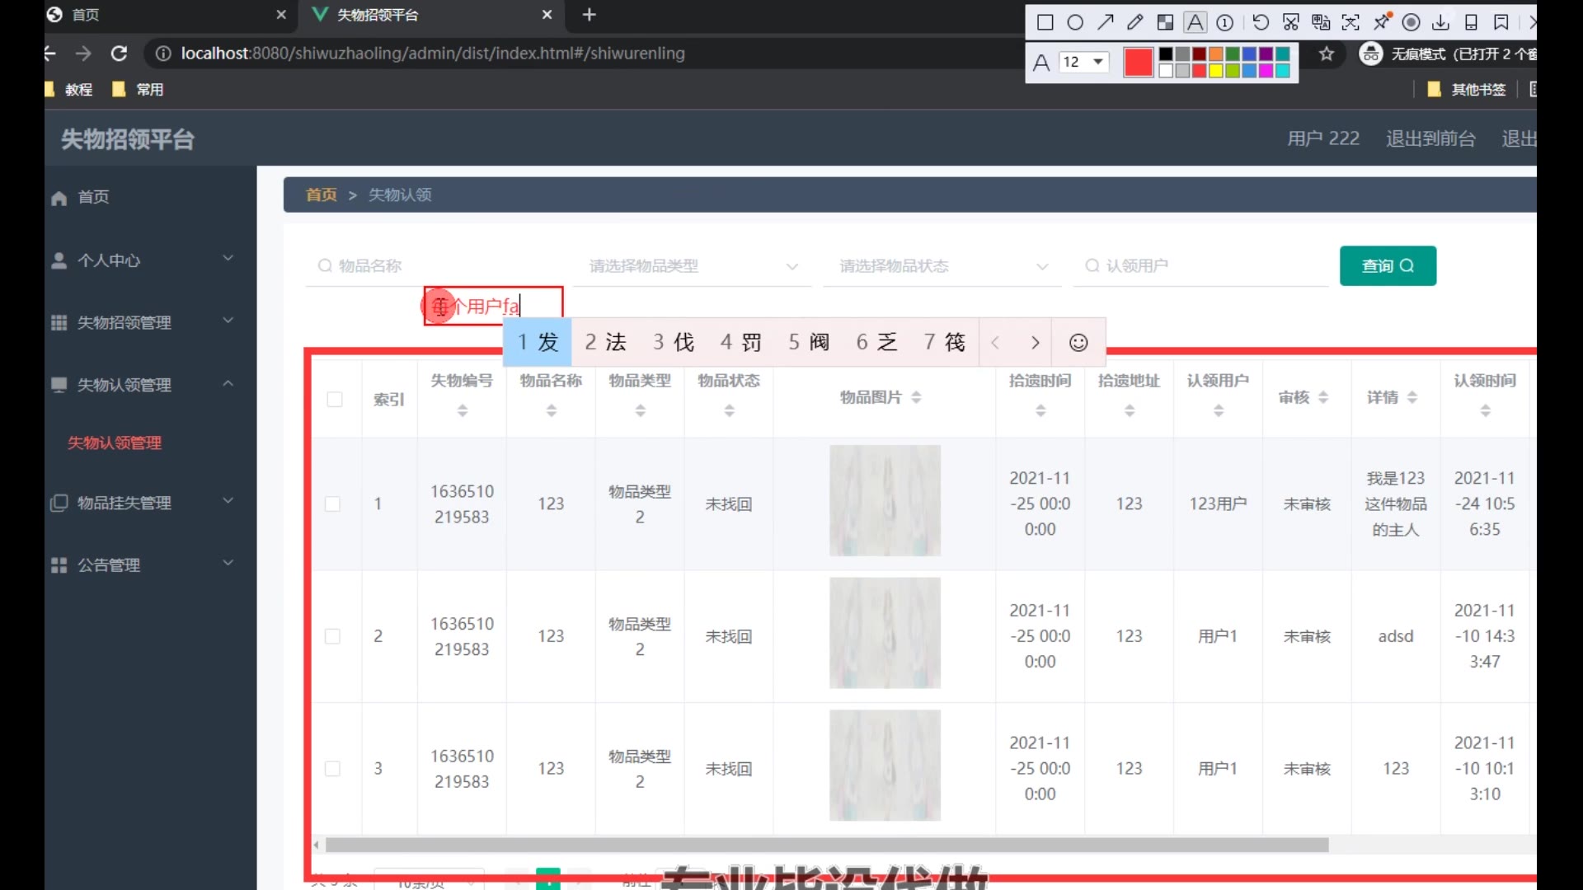Click the browser address bar URL

433,54
